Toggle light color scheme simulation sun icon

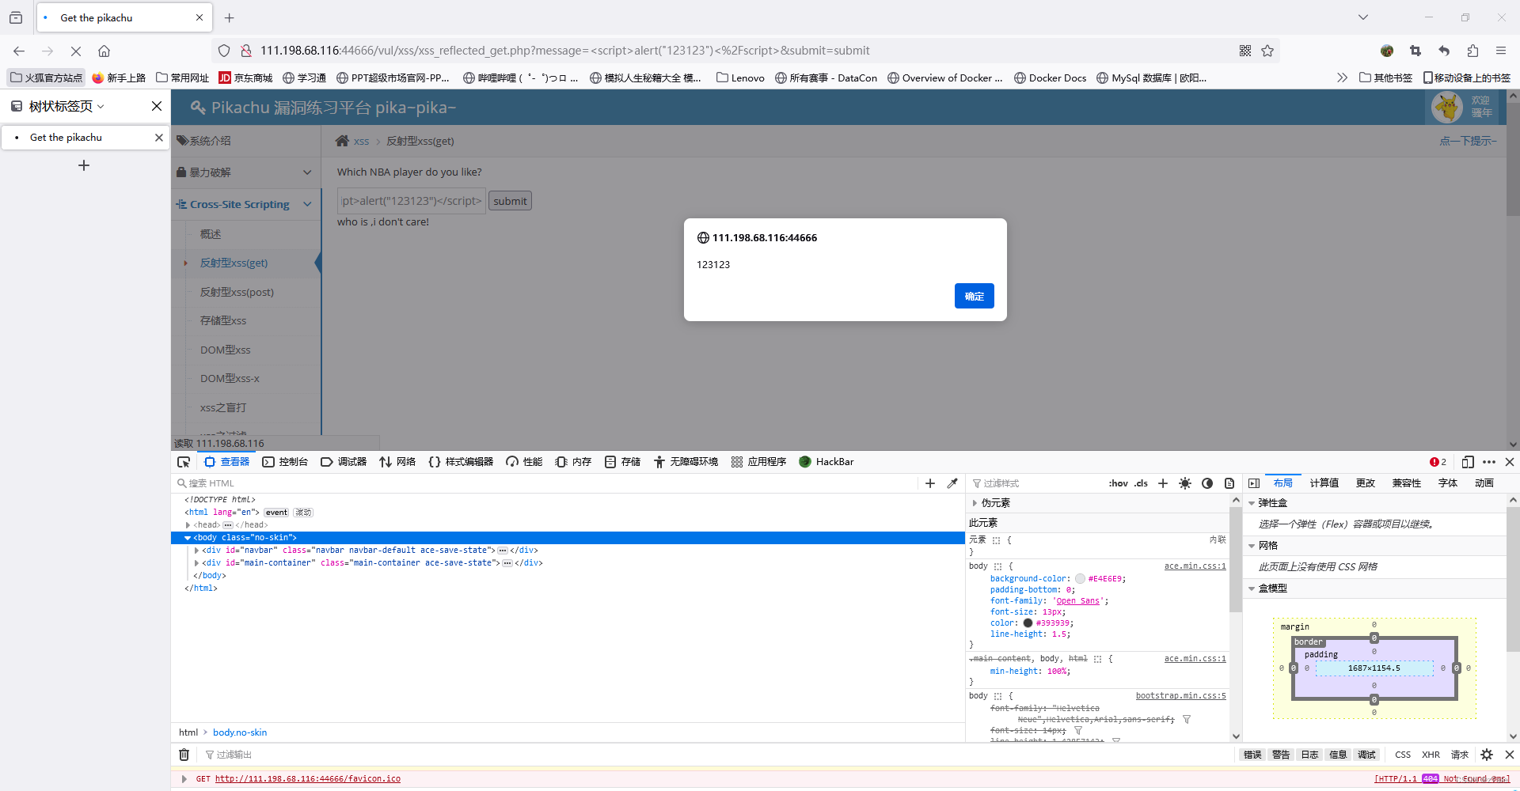[x=1185, y=483]
